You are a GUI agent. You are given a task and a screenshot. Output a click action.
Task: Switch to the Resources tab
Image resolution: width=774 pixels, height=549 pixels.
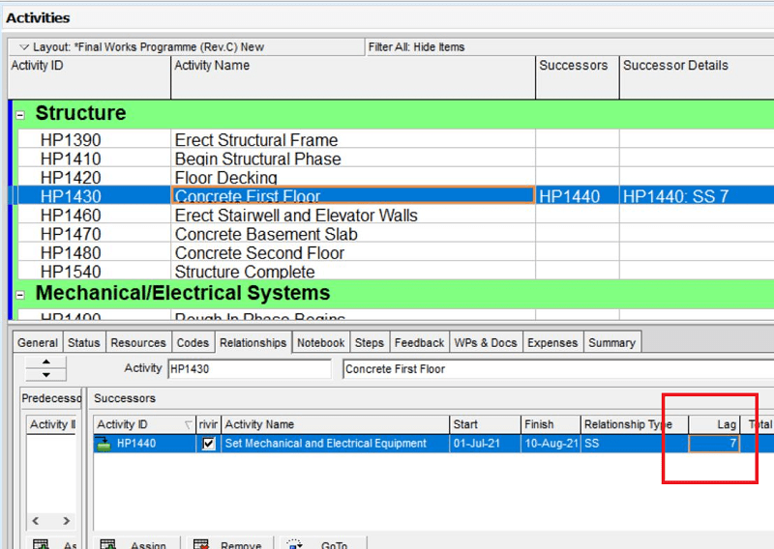pos(138,342)
